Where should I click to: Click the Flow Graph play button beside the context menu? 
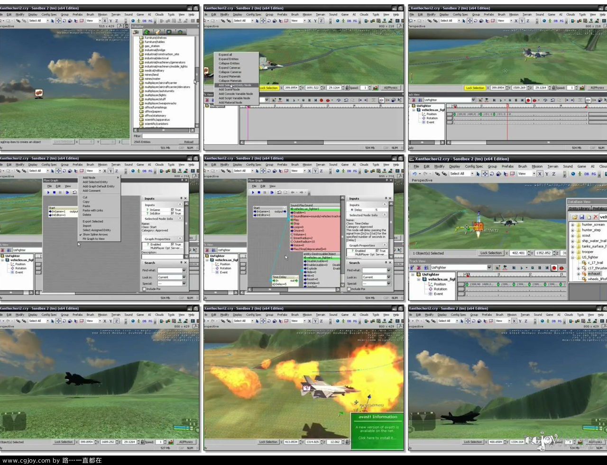tap(48, 192)
